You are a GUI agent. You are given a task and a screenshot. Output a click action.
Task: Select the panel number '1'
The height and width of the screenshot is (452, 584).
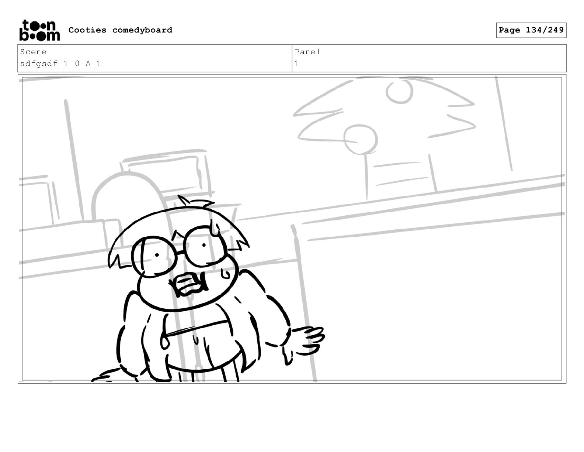(297, 64)
